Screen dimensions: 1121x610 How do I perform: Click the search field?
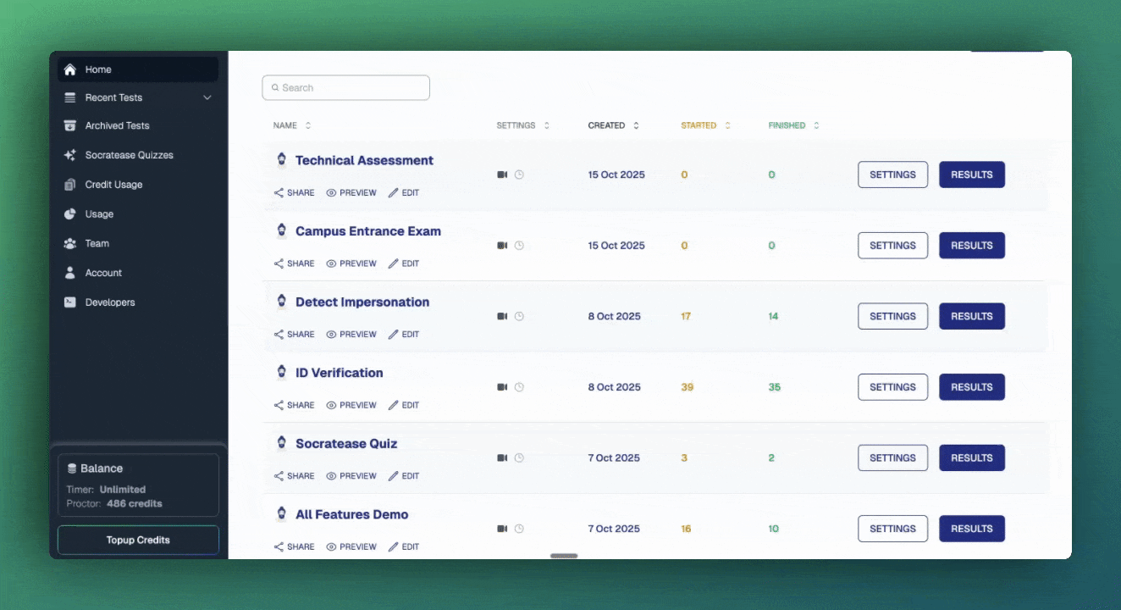(x=345, y=87)
